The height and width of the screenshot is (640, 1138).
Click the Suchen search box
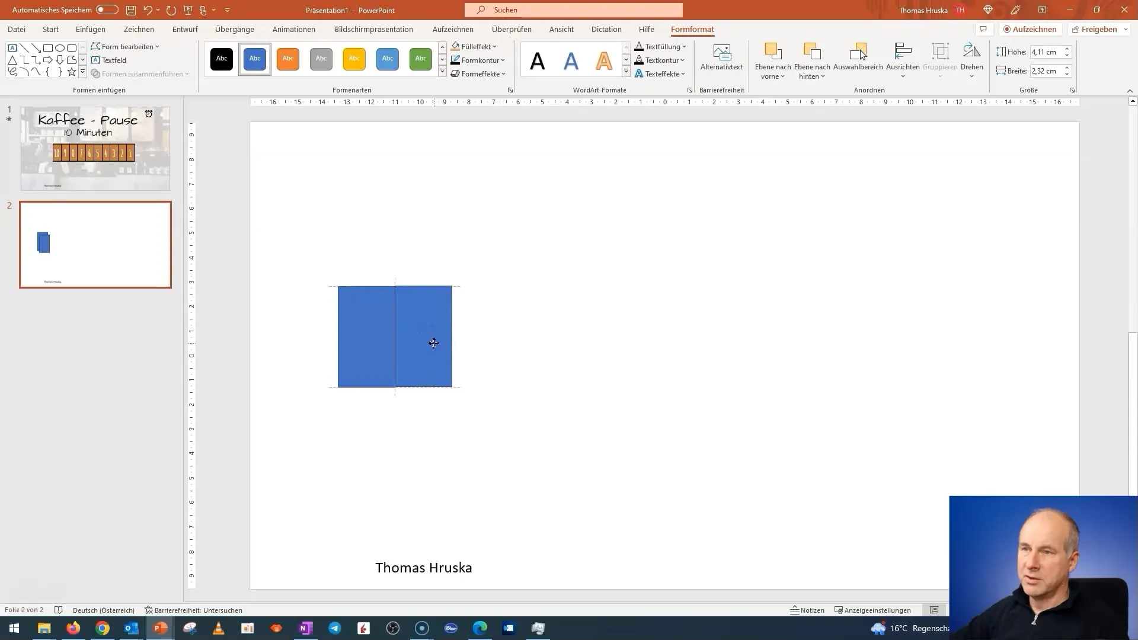click(x=574, y=10)
